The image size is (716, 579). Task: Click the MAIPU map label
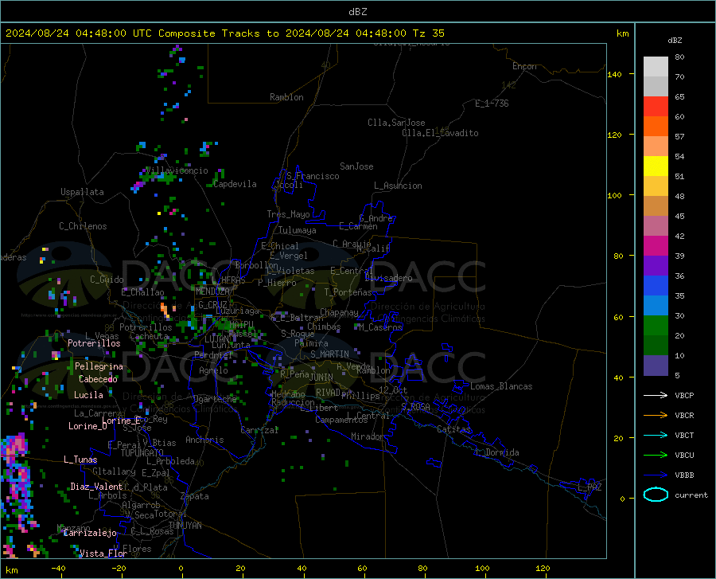240,324
